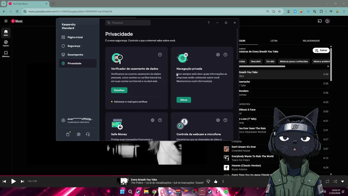Select Privacidade in Kaspersky sidebar
Image resolution: width=348 pixels, height=196 pixels.
[x=77, y=63]
